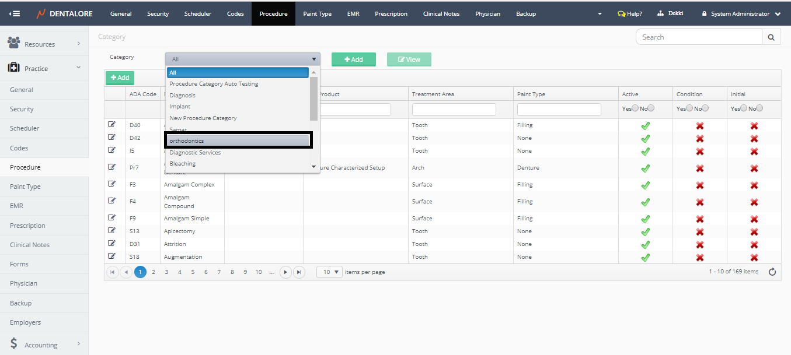Open Help from the top bar
Viewport: 791px width, 355px height.
pyautogui.click(x=630, y=13)
